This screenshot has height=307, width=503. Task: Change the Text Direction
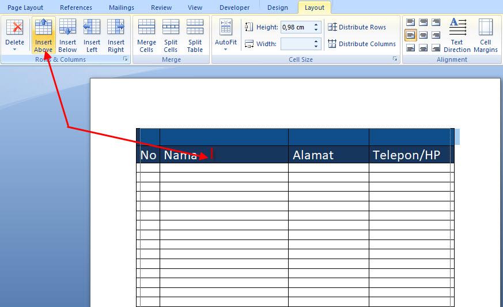tap(457, 35)
